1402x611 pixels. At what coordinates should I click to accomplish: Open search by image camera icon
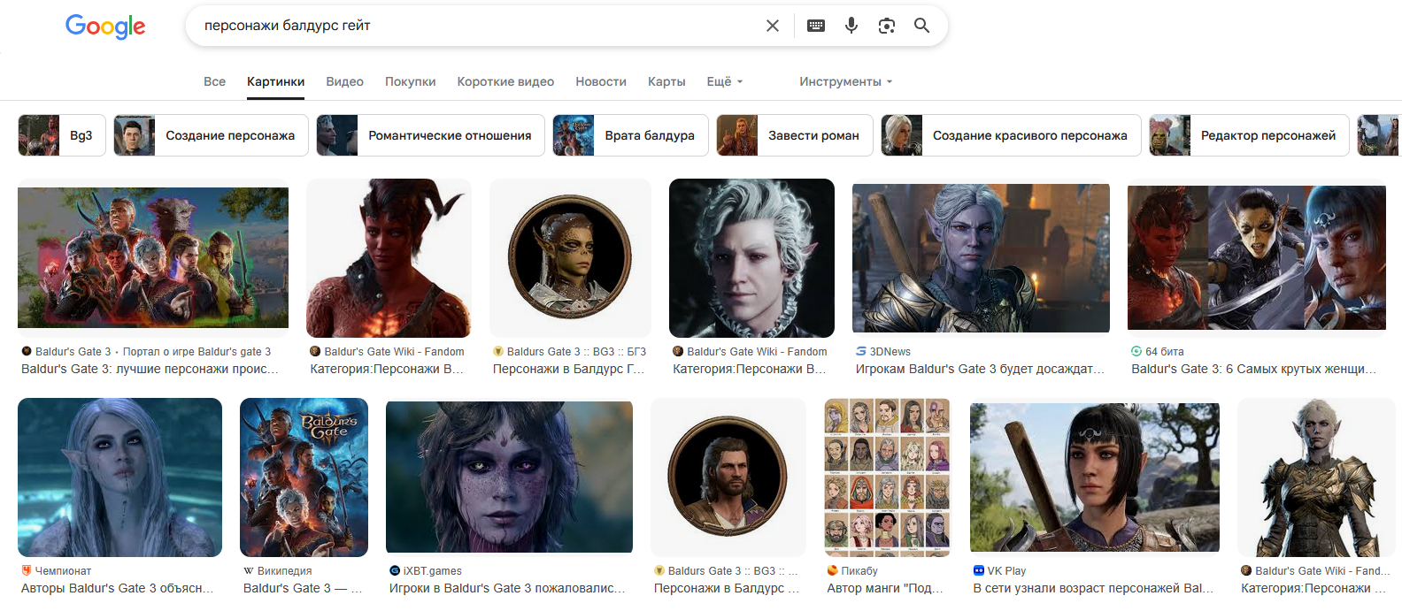click(887, 26)
